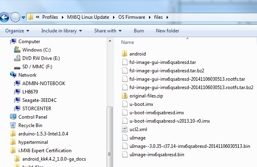Select the arduino-1.5.3-Intel.1.0.4 folder

point(43,134)
